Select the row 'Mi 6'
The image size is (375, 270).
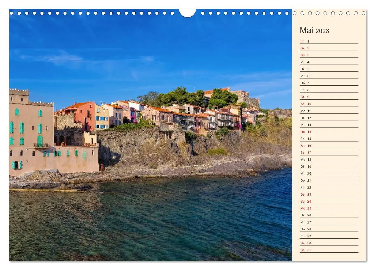(329, 76)
